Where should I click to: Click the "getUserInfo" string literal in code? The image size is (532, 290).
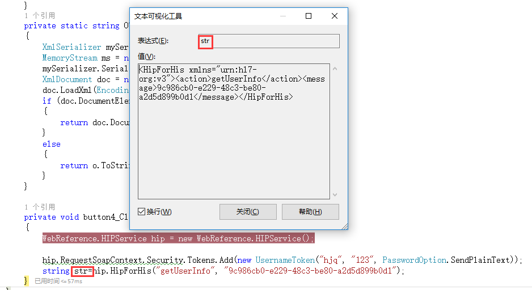(185, 271)
